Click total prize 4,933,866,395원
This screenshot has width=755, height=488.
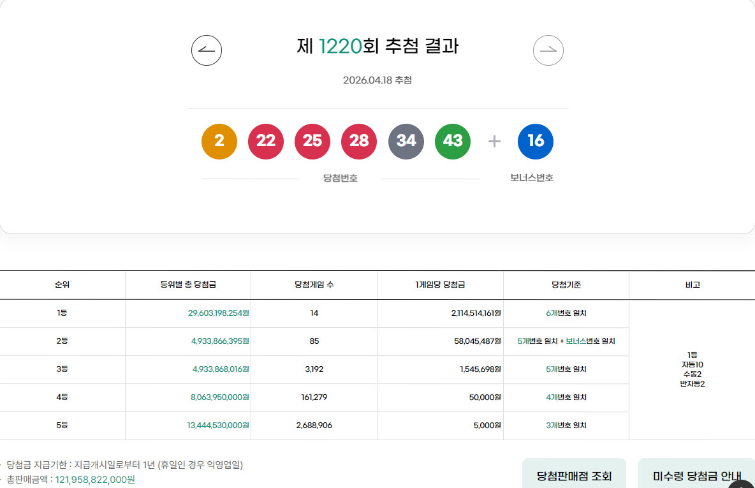coord(220,341)
